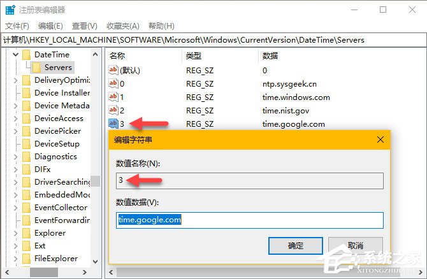Expand the Diagnostics tree node

pos(15,157)
